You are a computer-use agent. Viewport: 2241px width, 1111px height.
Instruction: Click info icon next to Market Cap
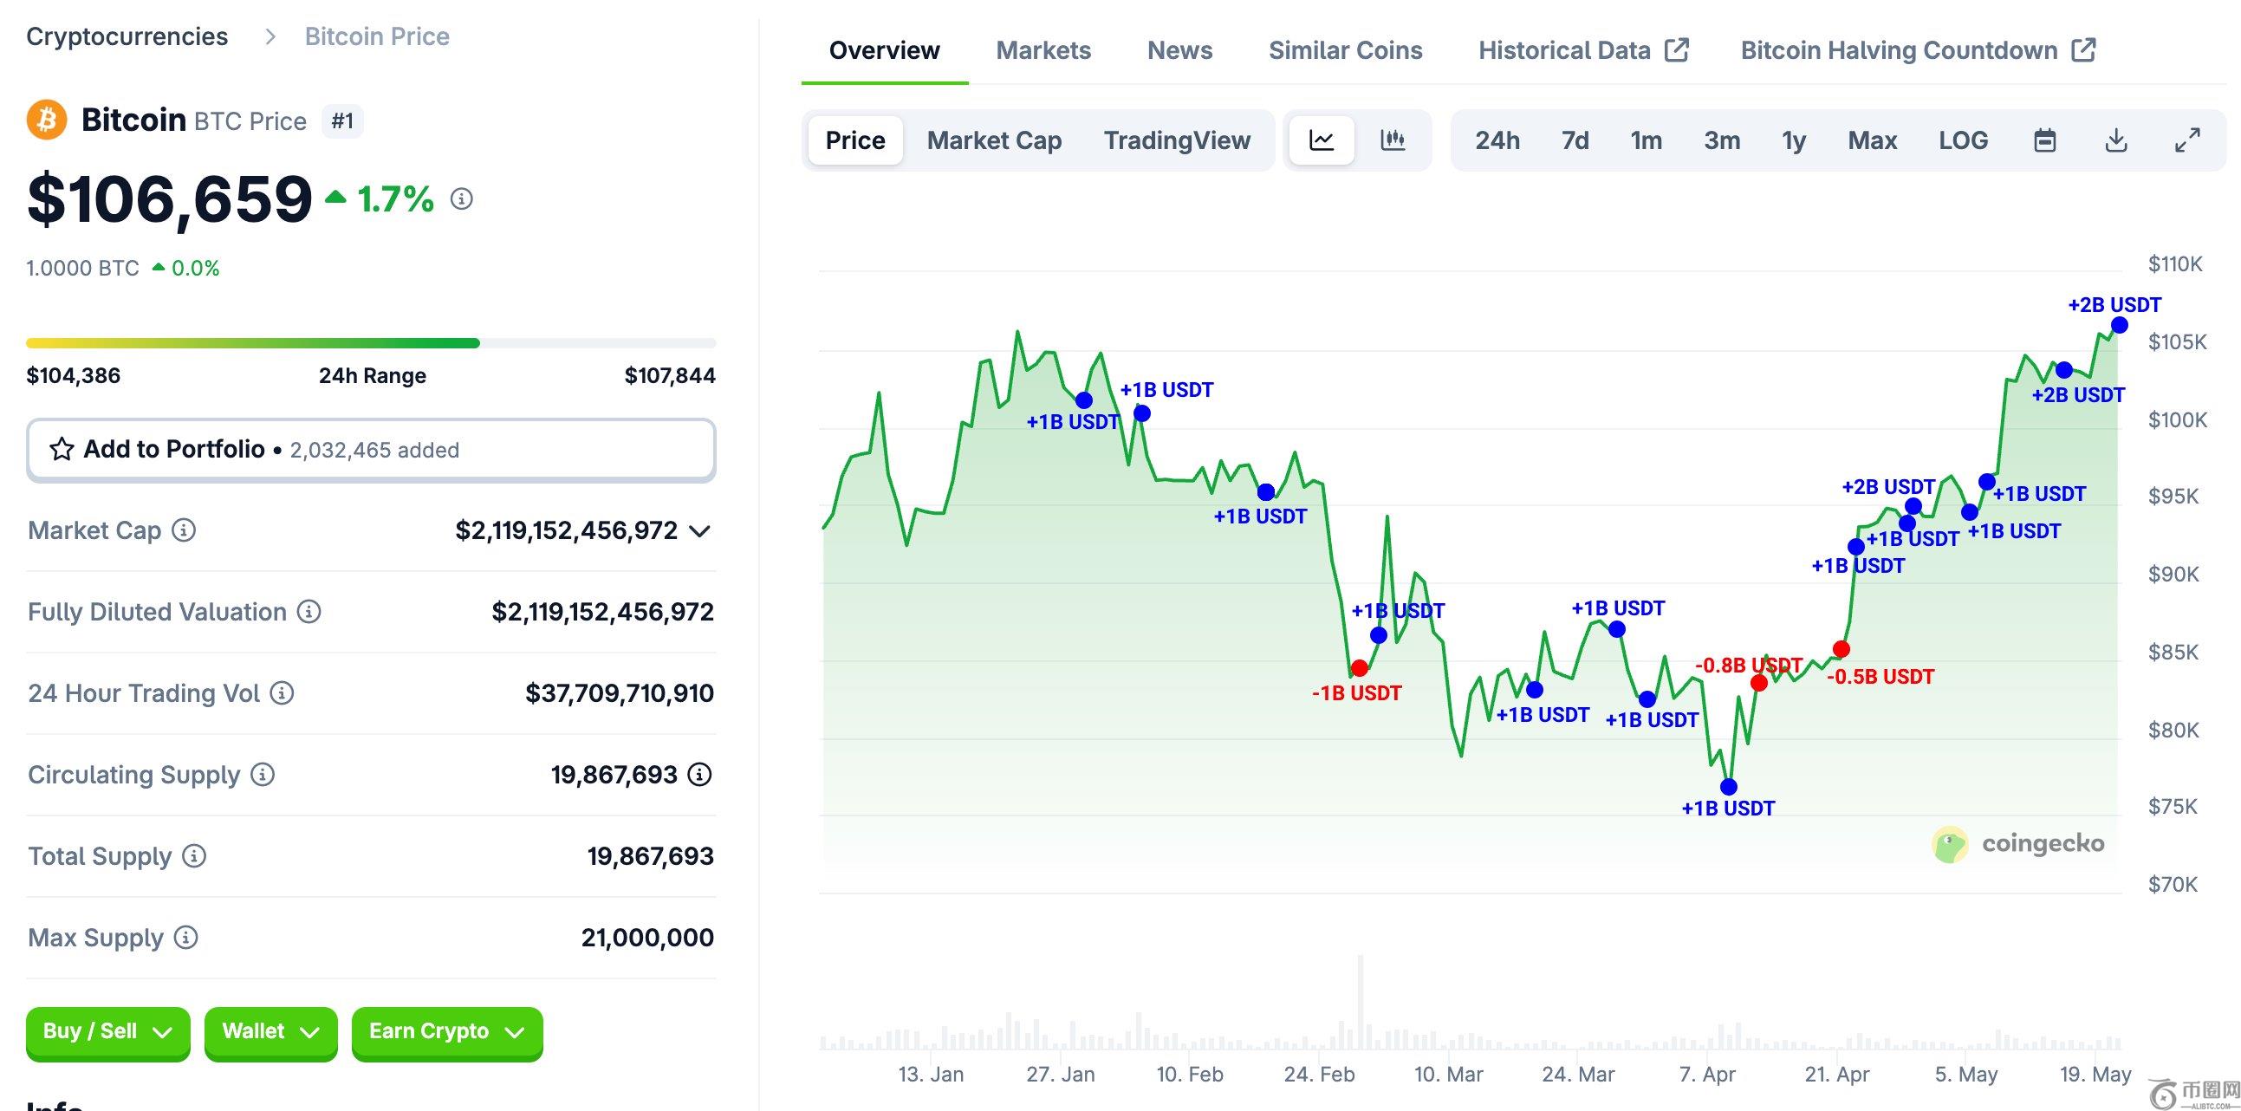(x=184, y=530)
